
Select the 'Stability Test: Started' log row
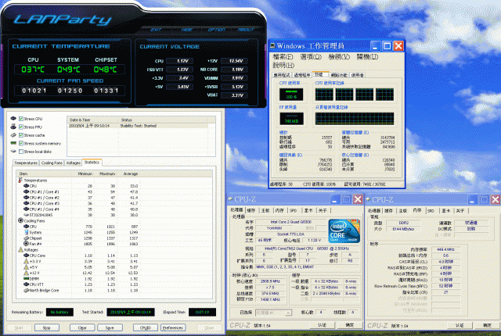click(138, 126)
